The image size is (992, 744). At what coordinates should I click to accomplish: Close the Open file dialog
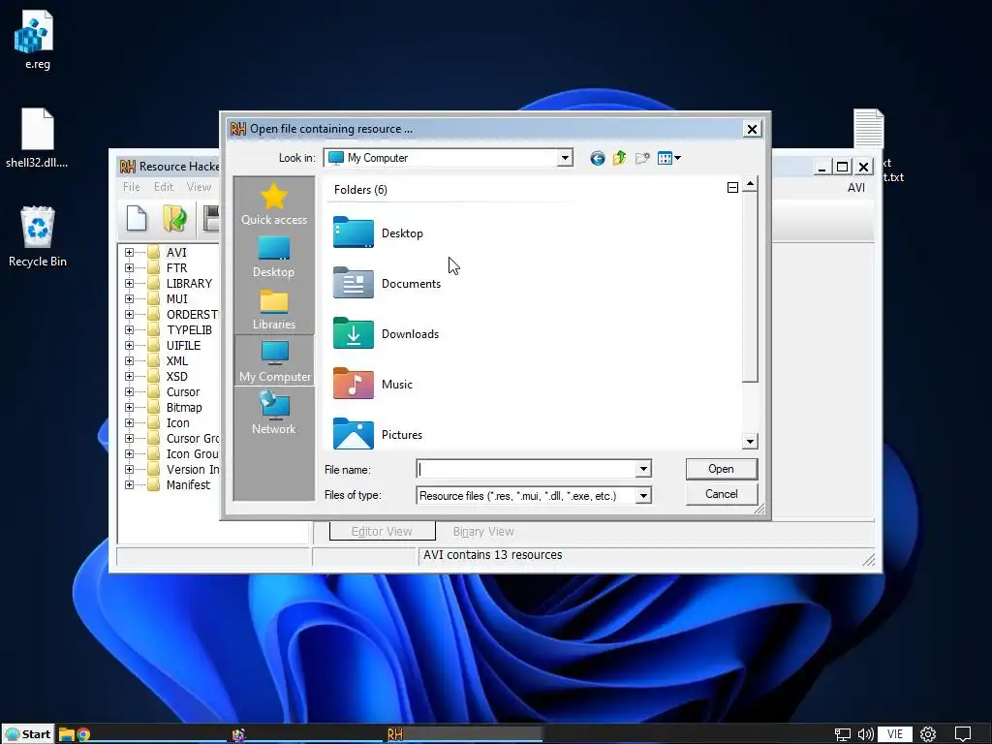pyautogui.click(x=752, y=129)
